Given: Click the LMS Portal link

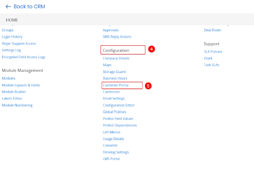Looking at the screenshot, I should tap(111, 159).
